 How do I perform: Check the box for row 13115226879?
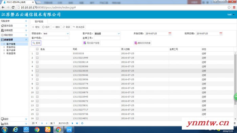pyautogui.click(x=37, y=92)
